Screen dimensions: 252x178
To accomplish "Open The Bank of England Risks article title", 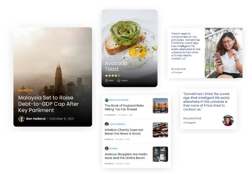I will [x=124, y=107].
